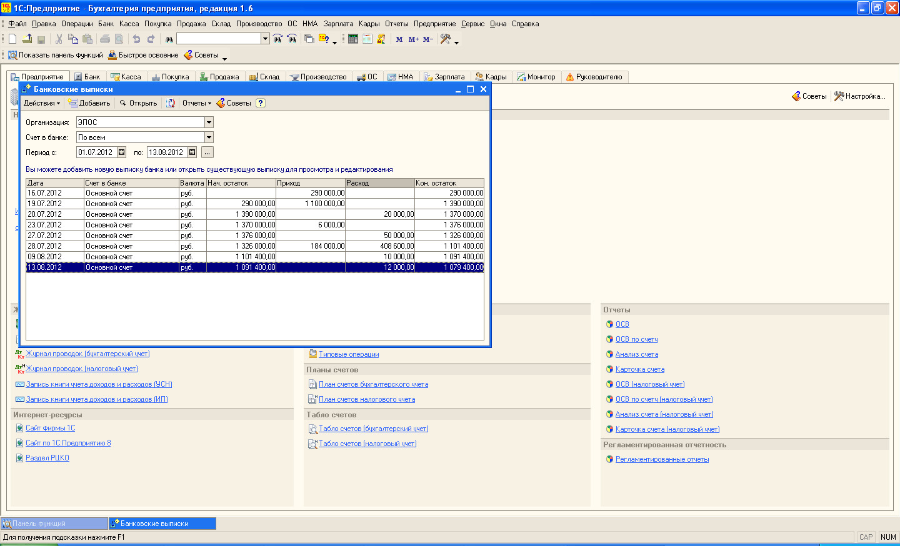The height and width of the screenshot is (546, 900).
Task: Open calendar picker for period start date
Action: point(122,152)
